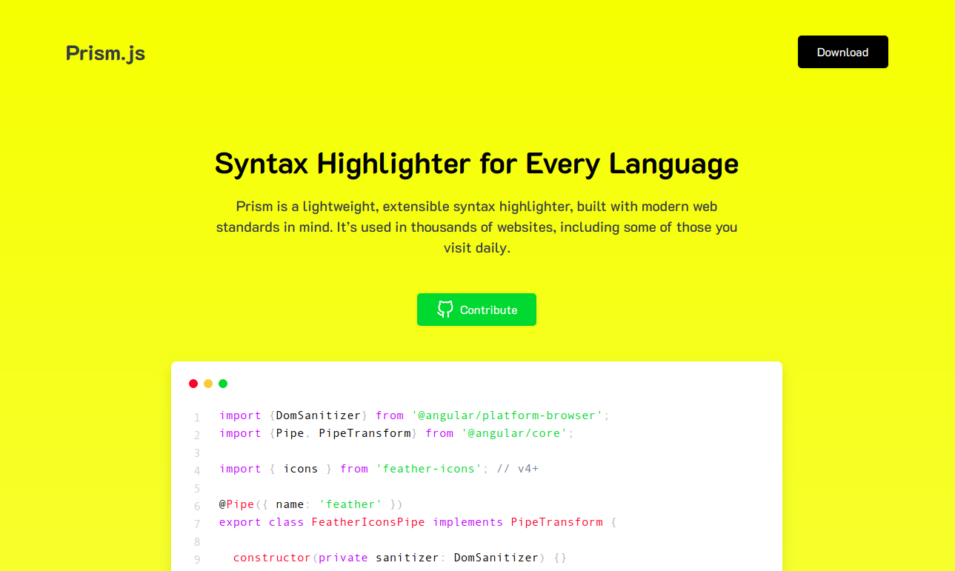Click the DomSanitizer import on line one
Viewport: 955px width, 571px height.
pos(319,415)
